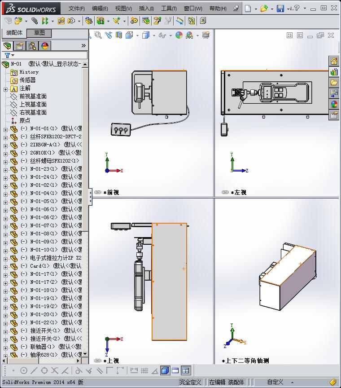Open the File Explorer folder task pane

(334, 82)
